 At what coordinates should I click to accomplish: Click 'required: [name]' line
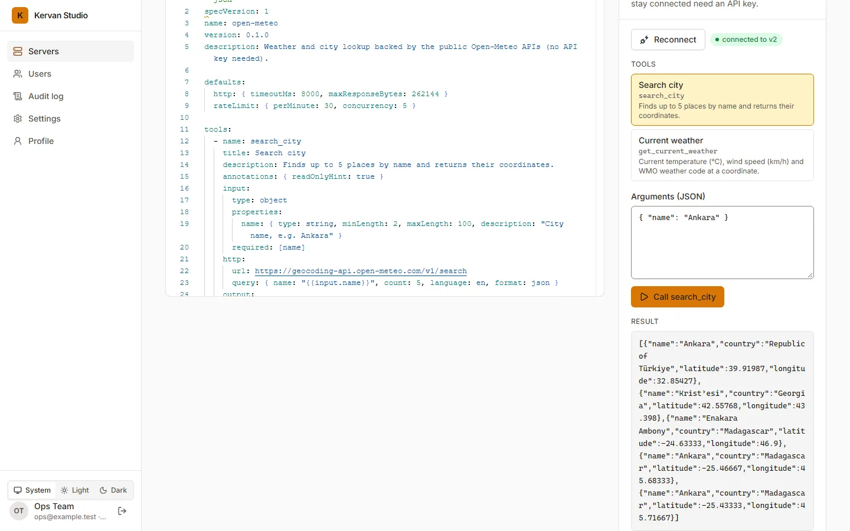(269, 247)
